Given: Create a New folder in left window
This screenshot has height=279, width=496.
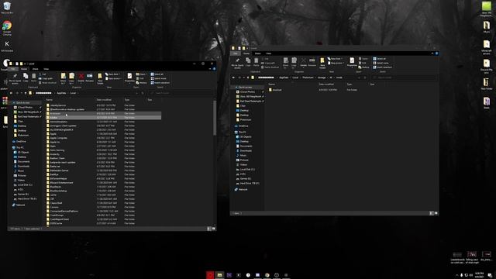Looking at the screenshot, I should pyautogui.click(x=100, y=78).
